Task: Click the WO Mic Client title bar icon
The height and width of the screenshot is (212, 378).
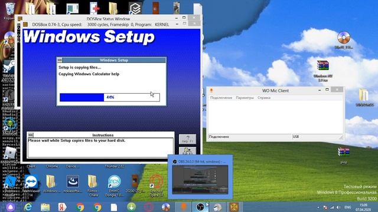Action: point(211,90)
